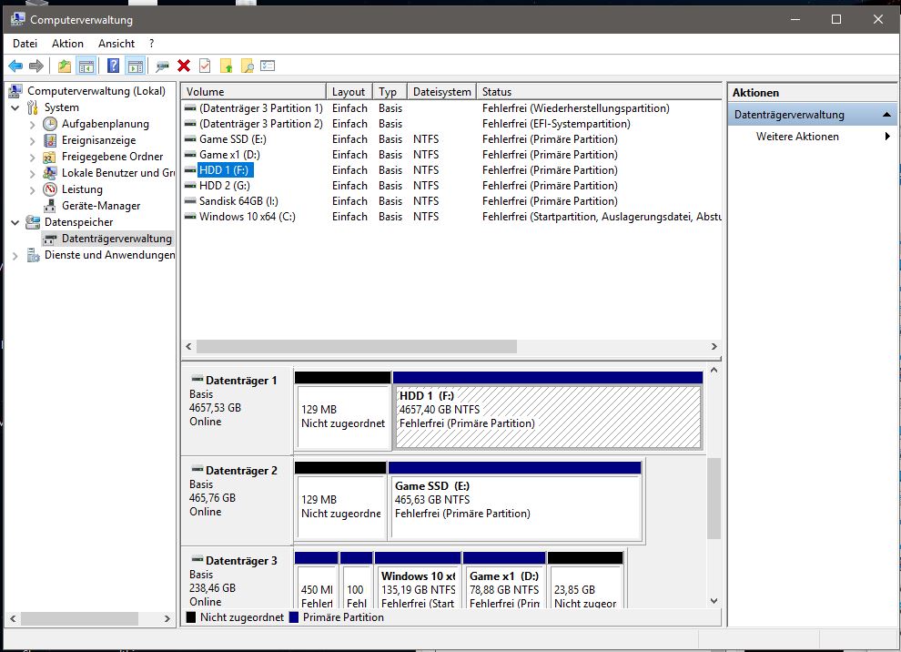Expand Dienste und Anwendungen node

15,255
